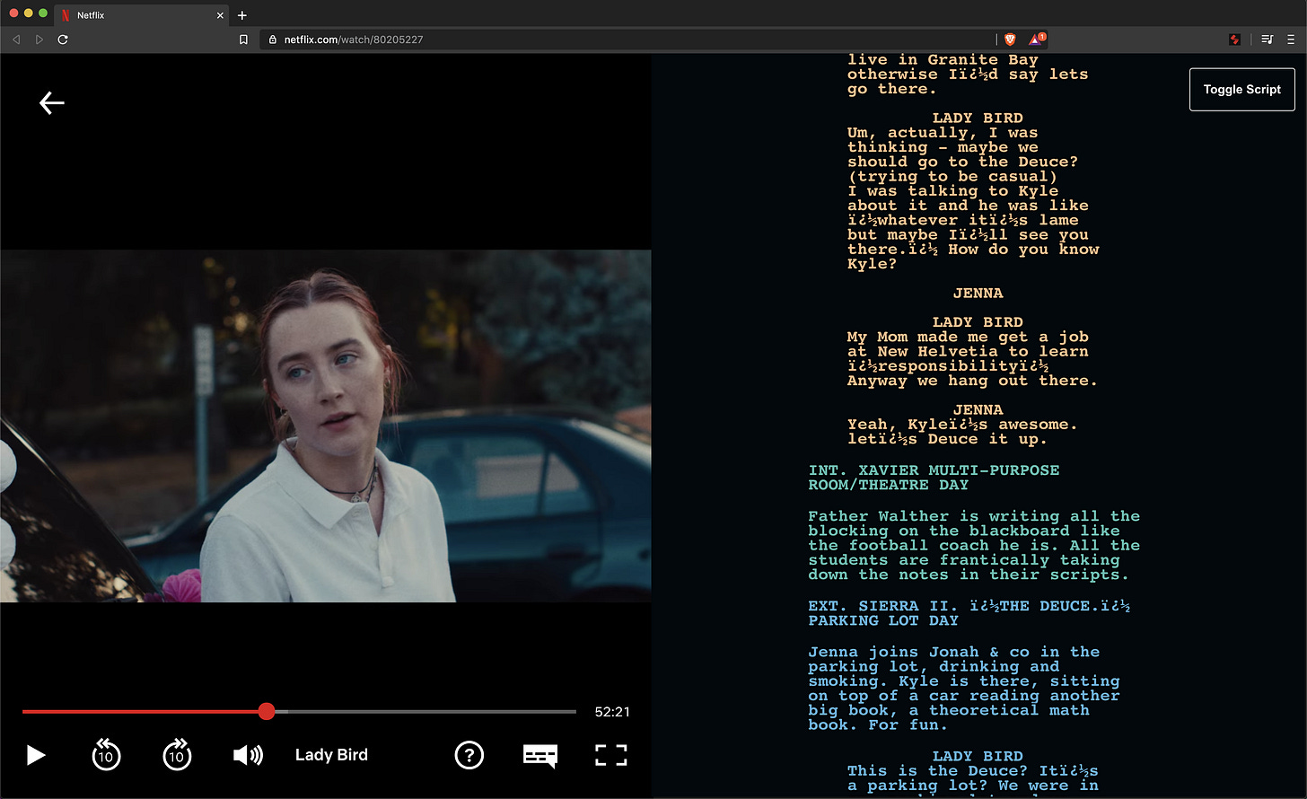The height and width of the screenshot is (799, 1307).
Task: Select the Netflix browser tab
Action: 142,15
